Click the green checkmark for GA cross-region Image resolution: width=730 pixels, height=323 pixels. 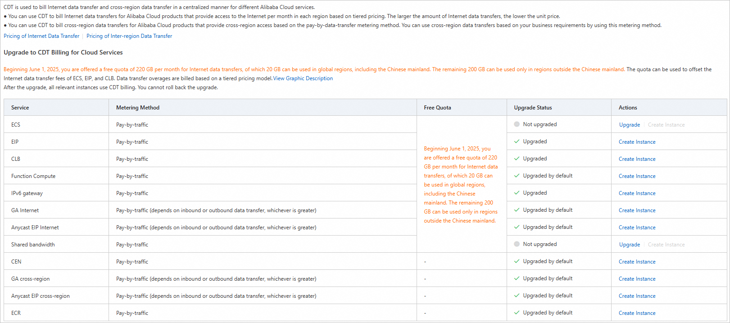coord(517,278)
